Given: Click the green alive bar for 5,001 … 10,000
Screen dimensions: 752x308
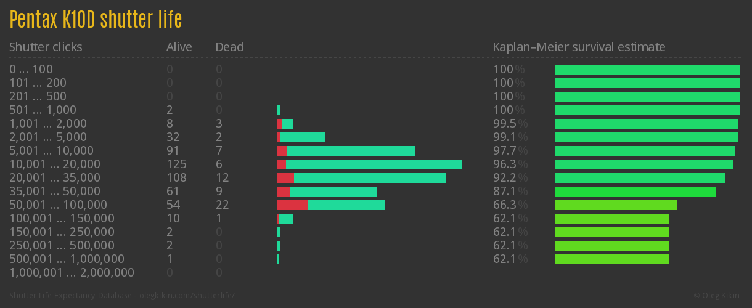Looking at the screenshot, I should [351, 151].
